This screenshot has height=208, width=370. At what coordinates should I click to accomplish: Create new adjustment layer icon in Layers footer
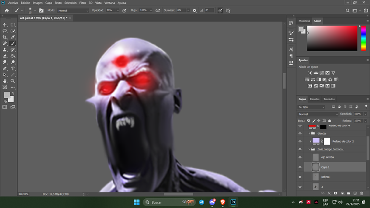[342, 193]
